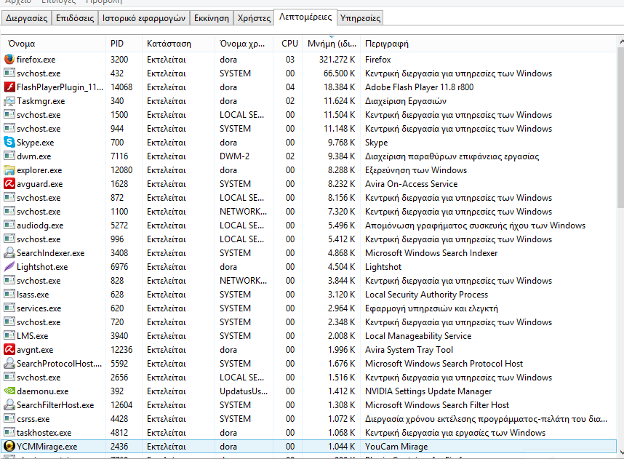The image size is (624, 459).
Task: Open the Επιδόσεις tab
Action: (75, 18)
